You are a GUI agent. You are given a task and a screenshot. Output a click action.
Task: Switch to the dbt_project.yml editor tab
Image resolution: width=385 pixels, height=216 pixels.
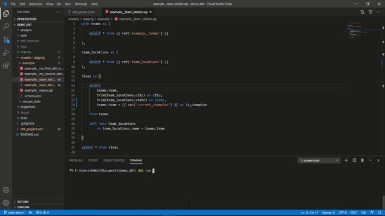tap(83, 12)
